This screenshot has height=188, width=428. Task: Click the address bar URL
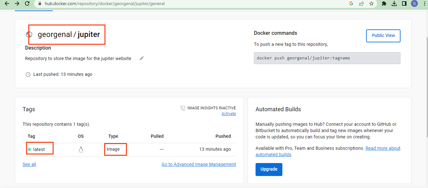[105, 4]
